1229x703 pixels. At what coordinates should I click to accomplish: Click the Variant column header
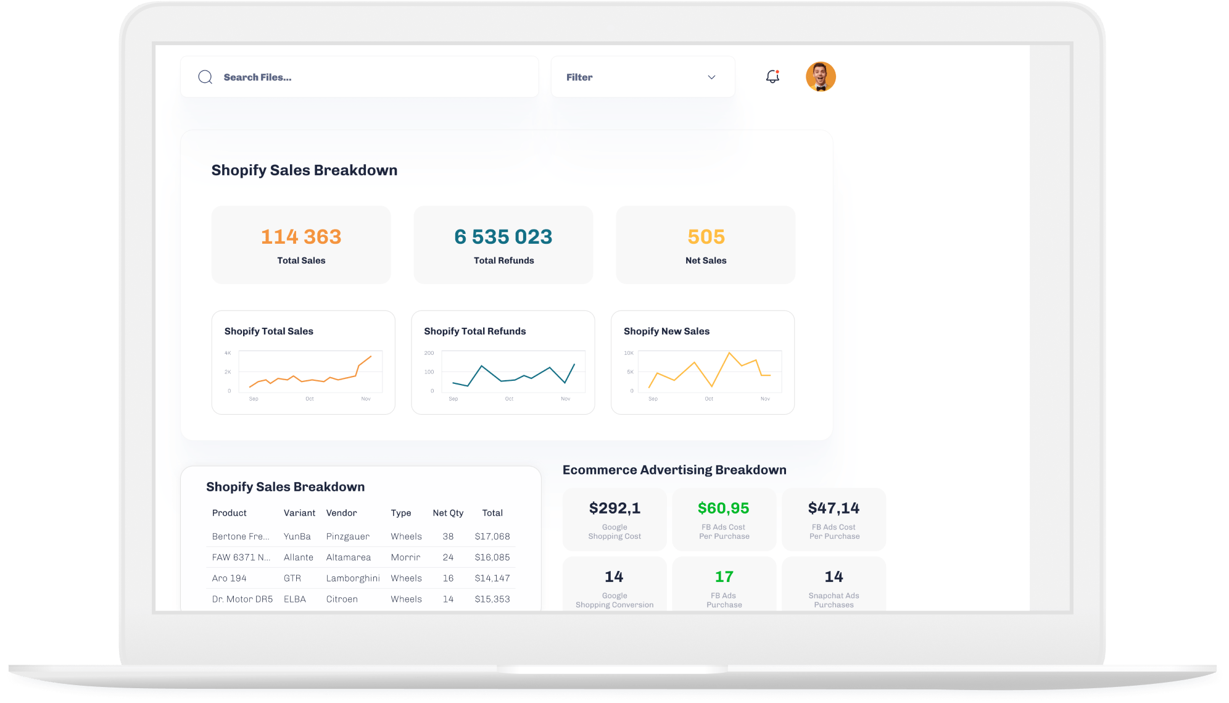click(x=299, y=513)
